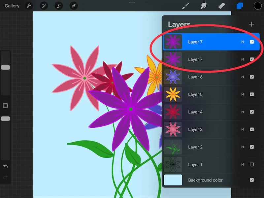Activate the Selection tool
This screenshot has width=264, height=198.
coord(59,6)
